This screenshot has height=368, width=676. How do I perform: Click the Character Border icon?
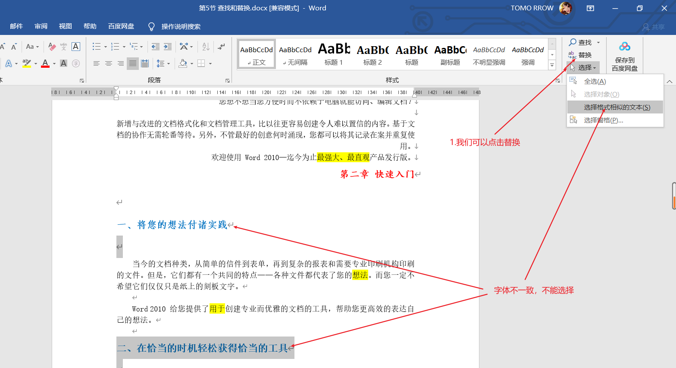tap(76, 47)
